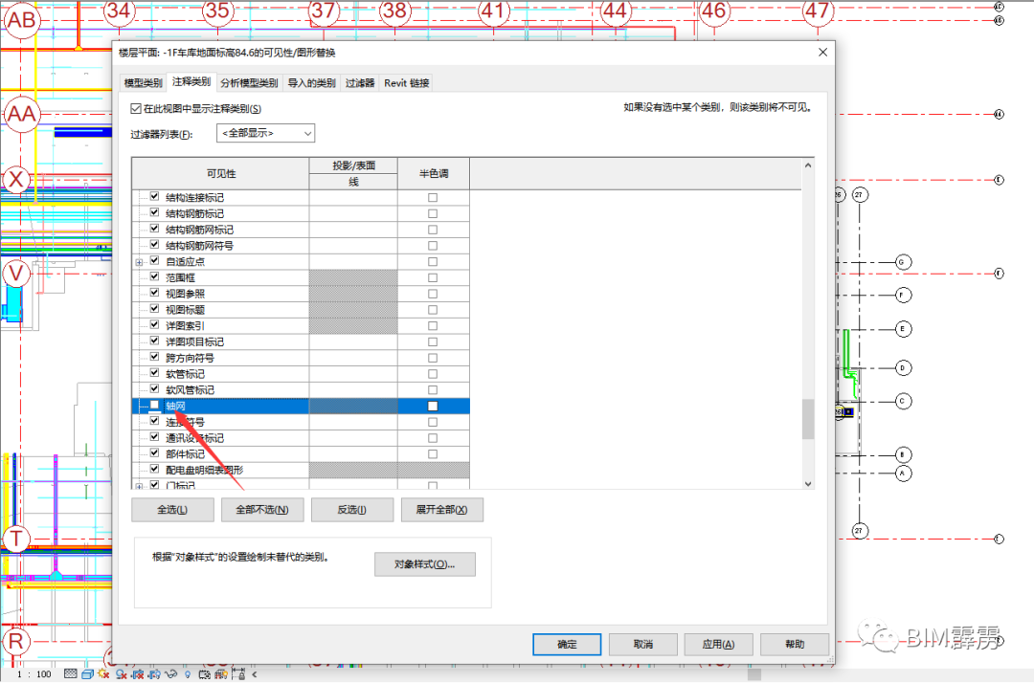Uncheck the 范围框 visibility checkbox
The width and height of the screenshot is (1034, 683).
(x=154, y=277)
